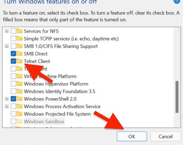Expand SMB 1.0/CIFS File Sharing Support
The image size is (183, 145).
(x=7, y=46)
